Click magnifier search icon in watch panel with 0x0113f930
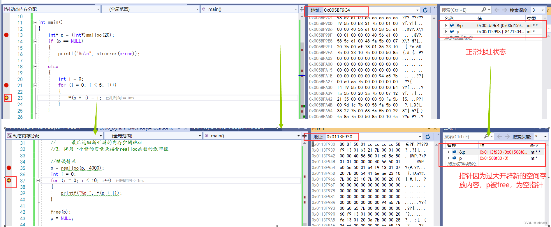 pyautogui.click(x=487, y=136)
